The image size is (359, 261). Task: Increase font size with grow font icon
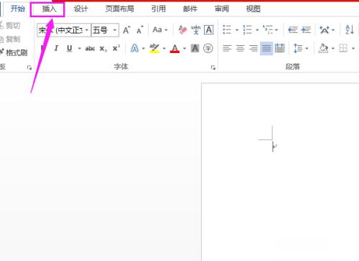(x=126, y=30)
